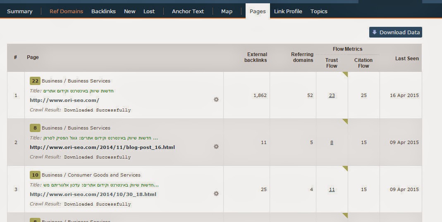
Task: Click topical score badge 10
Action: [35, 175]
